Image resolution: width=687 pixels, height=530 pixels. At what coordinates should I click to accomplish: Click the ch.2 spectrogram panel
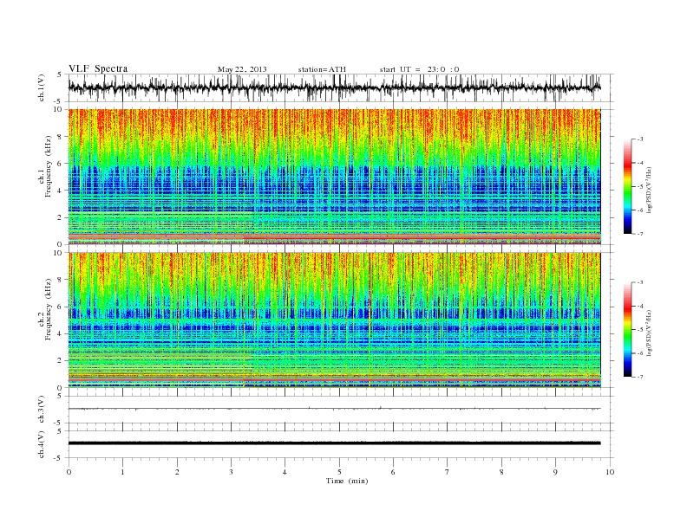334,320
